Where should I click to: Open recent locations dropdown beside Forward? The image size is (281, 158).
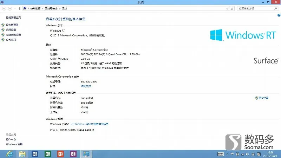[15, 8]
